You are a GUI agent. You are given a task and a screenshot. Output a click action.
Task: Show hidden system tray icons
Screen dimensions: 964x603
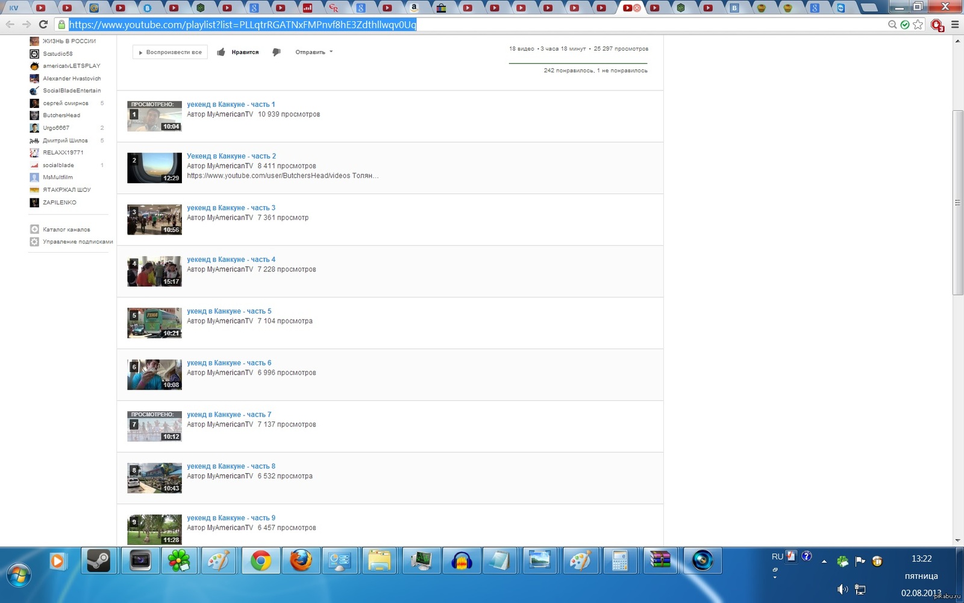pos(824,561)
